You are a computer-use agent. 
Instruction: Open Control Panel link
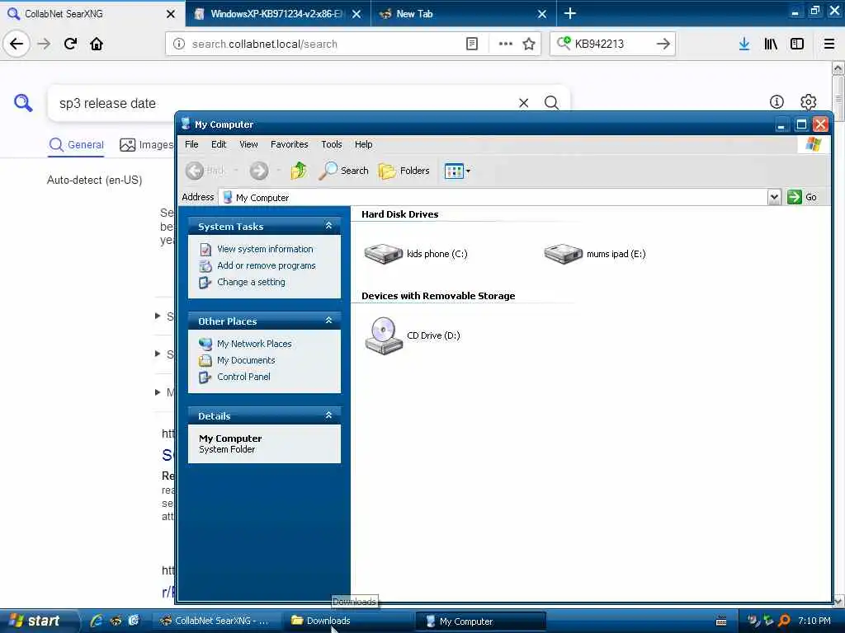click(x=243, y=377)
